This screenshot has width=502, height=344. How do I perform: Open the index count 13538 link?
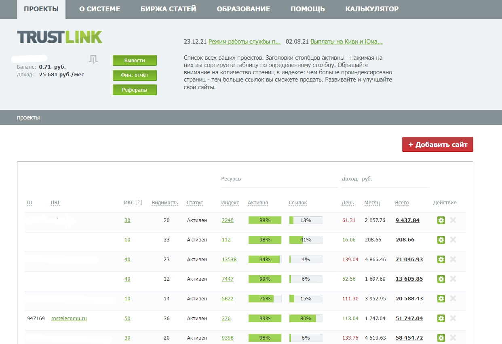[x=229, y=259]
